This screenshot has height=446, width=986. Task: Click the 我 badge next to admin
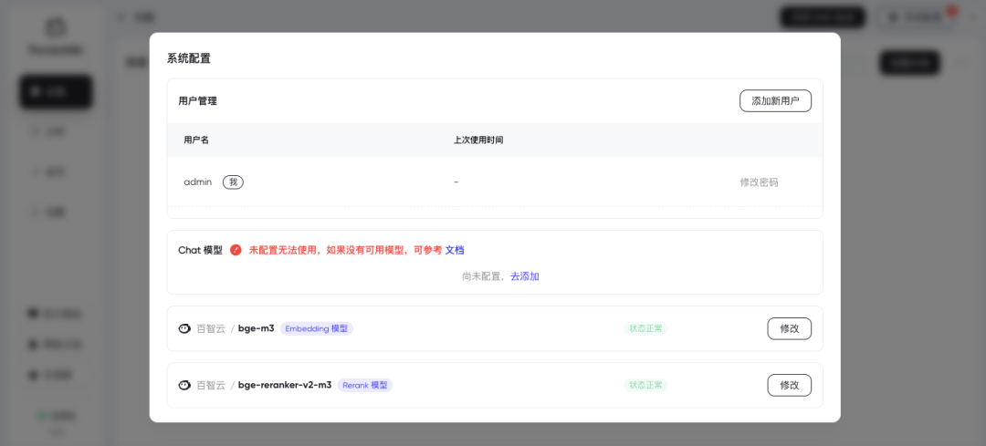pyautogui.click(x=234, y=182)
